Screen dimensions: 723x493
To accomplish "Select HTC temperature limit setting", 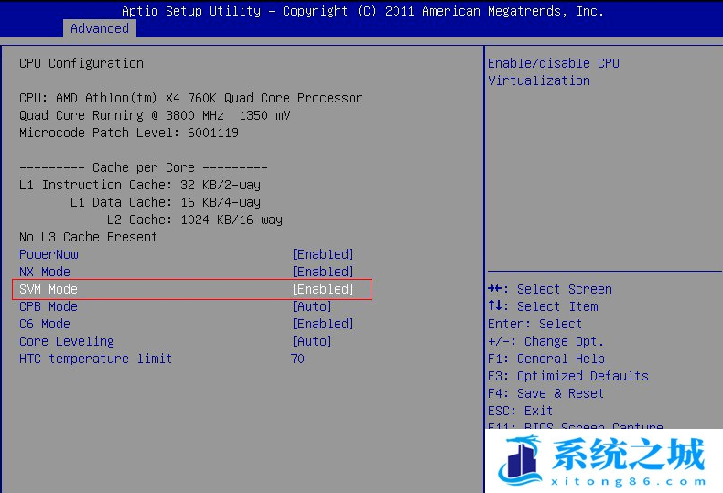I will [x=96, y=359].
